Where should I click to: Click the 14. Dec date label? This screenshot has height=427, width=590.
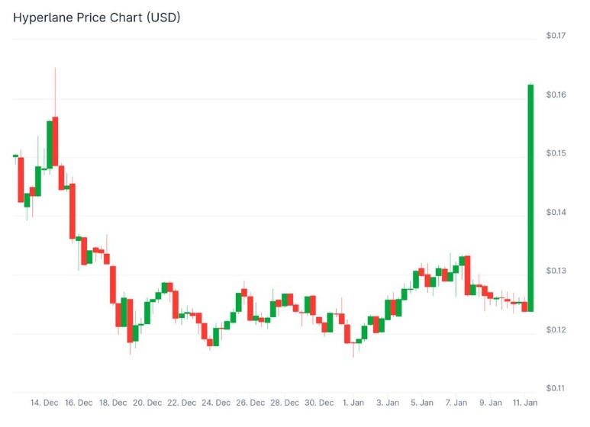pyautogui.click(x=44, y=403)
